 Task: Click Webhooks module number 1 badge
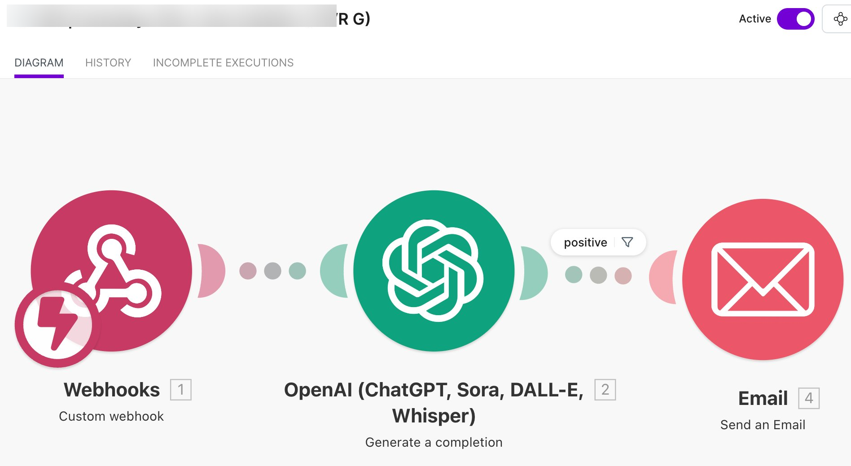180,390
